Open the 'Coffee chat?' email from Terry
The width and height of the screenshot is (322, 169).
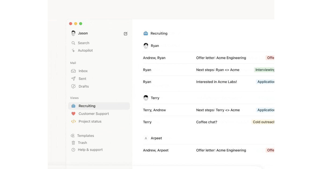coord(207,122)
